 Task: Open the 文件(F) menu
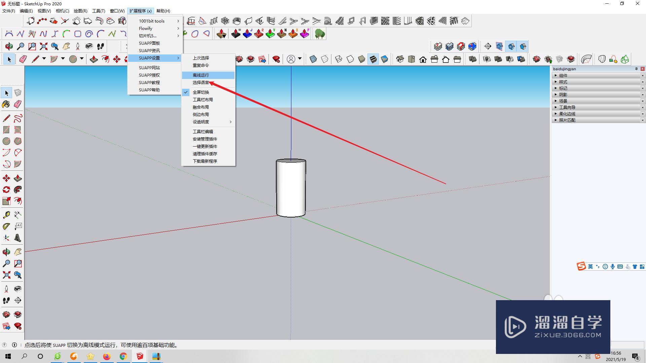(x=9, y=11)
